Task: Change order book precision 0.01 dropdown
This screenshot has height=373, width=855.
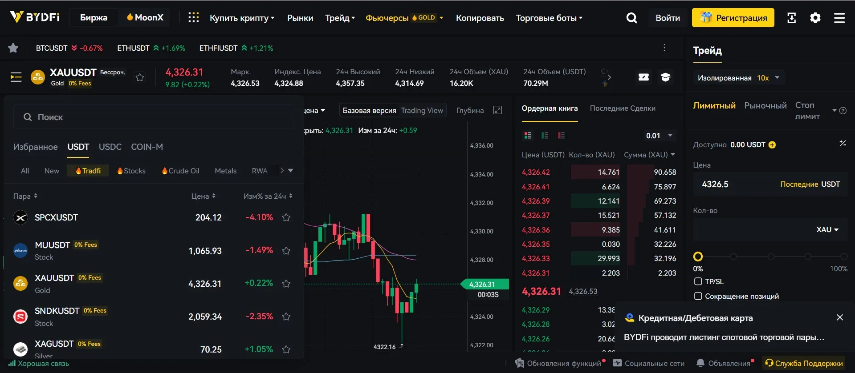Action: [x=659, y=136]
